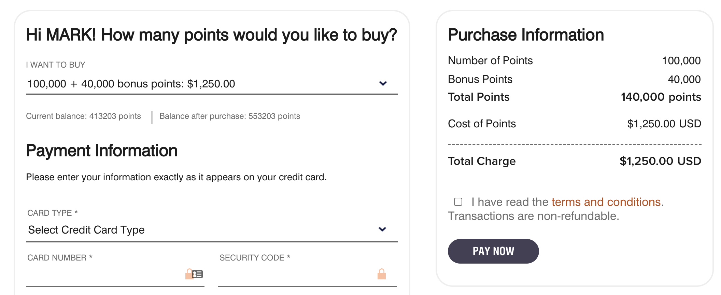Tick the terms and conditions checkbox

458,202
